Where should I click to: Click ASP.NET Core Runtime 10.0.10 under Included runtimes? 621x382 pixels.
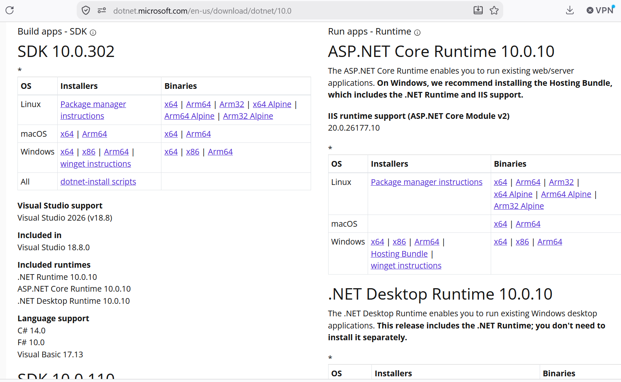pos(74,289)
